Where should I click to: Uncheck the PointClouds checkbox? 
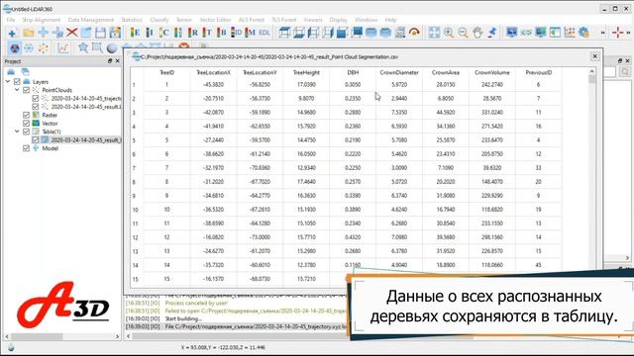(27, 90)
